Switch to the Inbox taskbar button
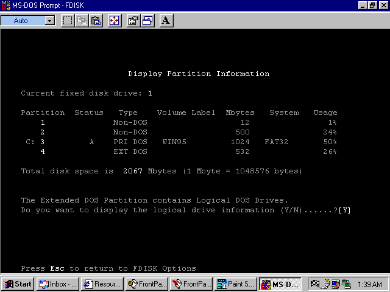390x292 pixels. click(57, 284)
